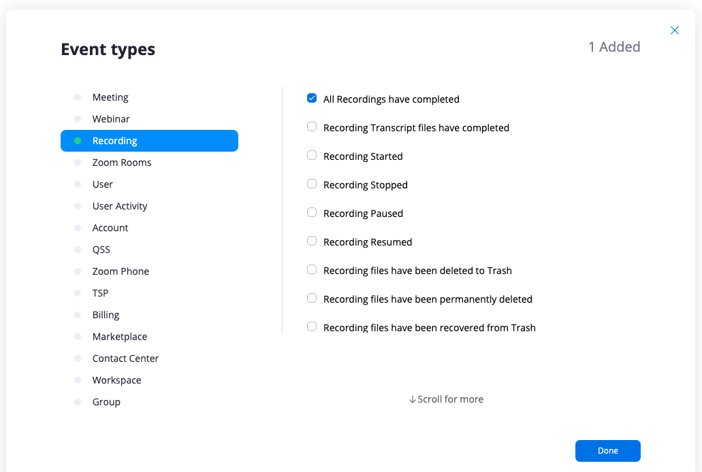Image resolution: width=702 pixels, height=472 pixels.
Task: Open Contact Center events
Action: point(125,358)
